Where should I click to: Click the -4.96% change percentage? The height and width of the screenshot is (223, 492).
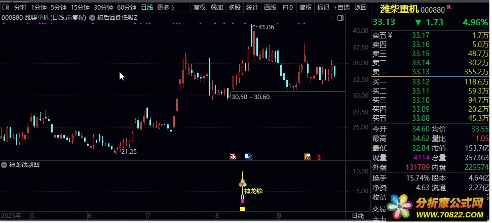pyautogui.click(x=473, y=22)
